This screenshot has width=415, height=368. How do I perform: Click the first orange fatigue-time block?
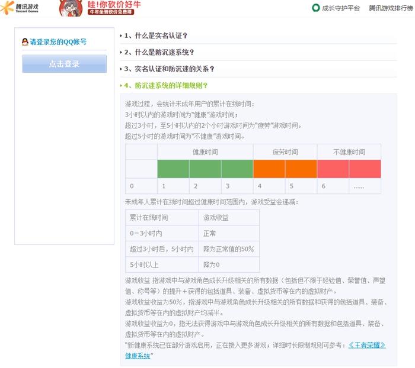[x=269, y=169]
